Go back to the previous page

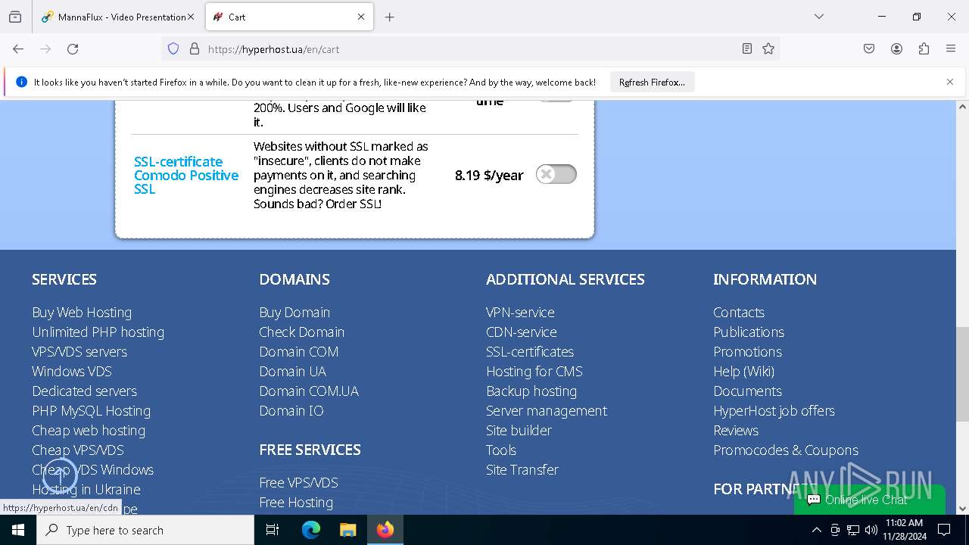(x=18, y=49)
